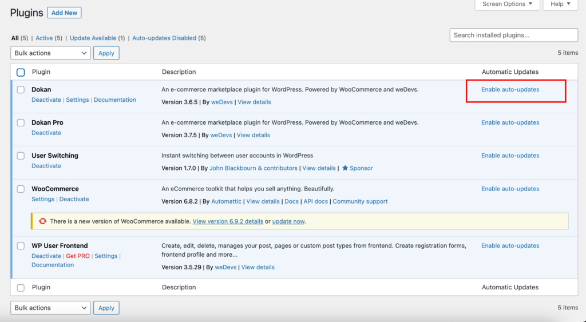Image resolution: width=586 pixels, height=322 pixels.
Task: Click View version 6.9.2 details link
Action: coord(228,221)
